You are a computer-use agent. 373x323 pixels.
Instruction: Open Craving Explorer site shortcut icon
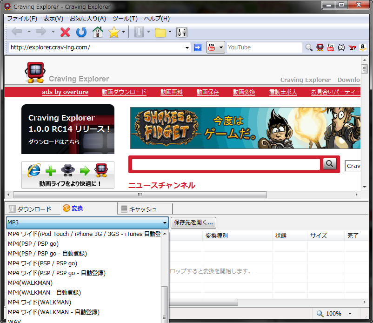coord(320,47)
